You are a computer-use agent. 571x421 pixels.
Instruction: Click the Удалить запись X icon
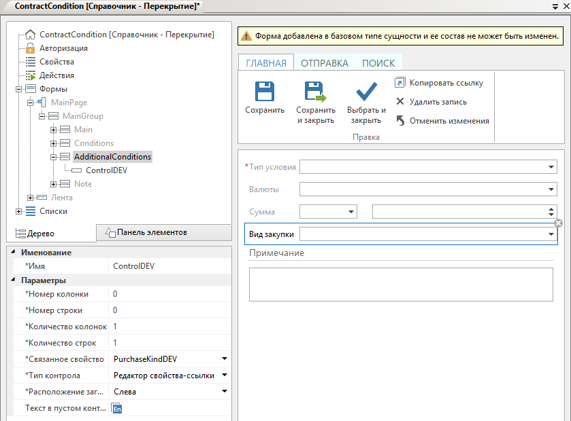pyautogui.click(x=400, y=102)
